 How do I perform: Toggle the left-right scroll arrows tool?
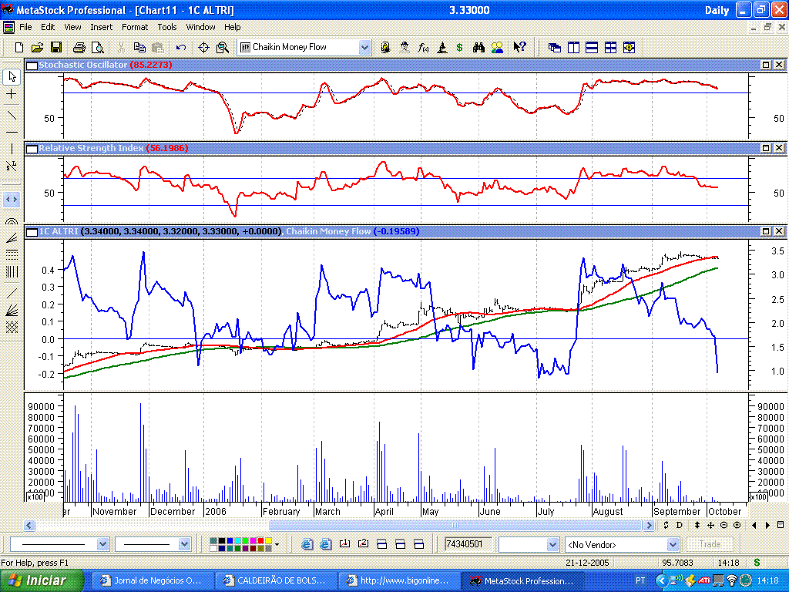12,200
